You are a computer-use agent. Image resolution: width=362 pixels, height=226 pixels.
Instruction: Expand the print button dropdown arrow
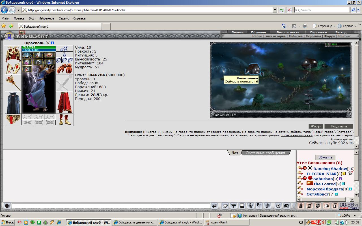[310, 26]
